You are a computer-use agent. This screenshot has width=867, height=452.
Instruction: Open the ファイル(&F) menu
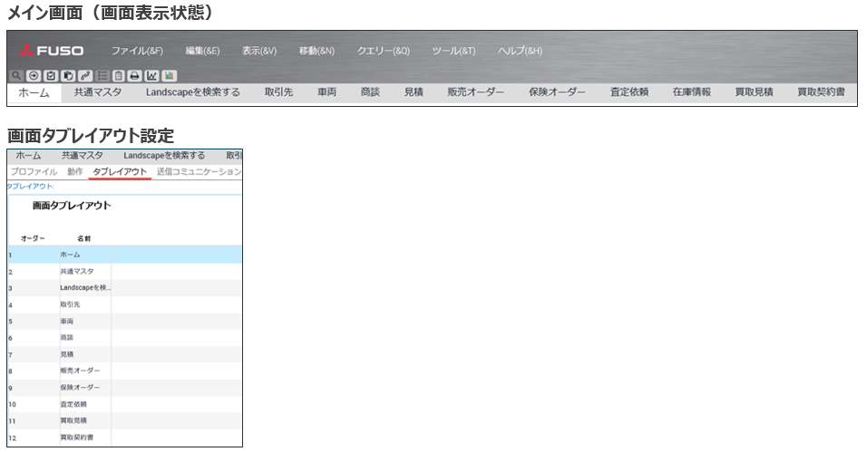point(137,51)
